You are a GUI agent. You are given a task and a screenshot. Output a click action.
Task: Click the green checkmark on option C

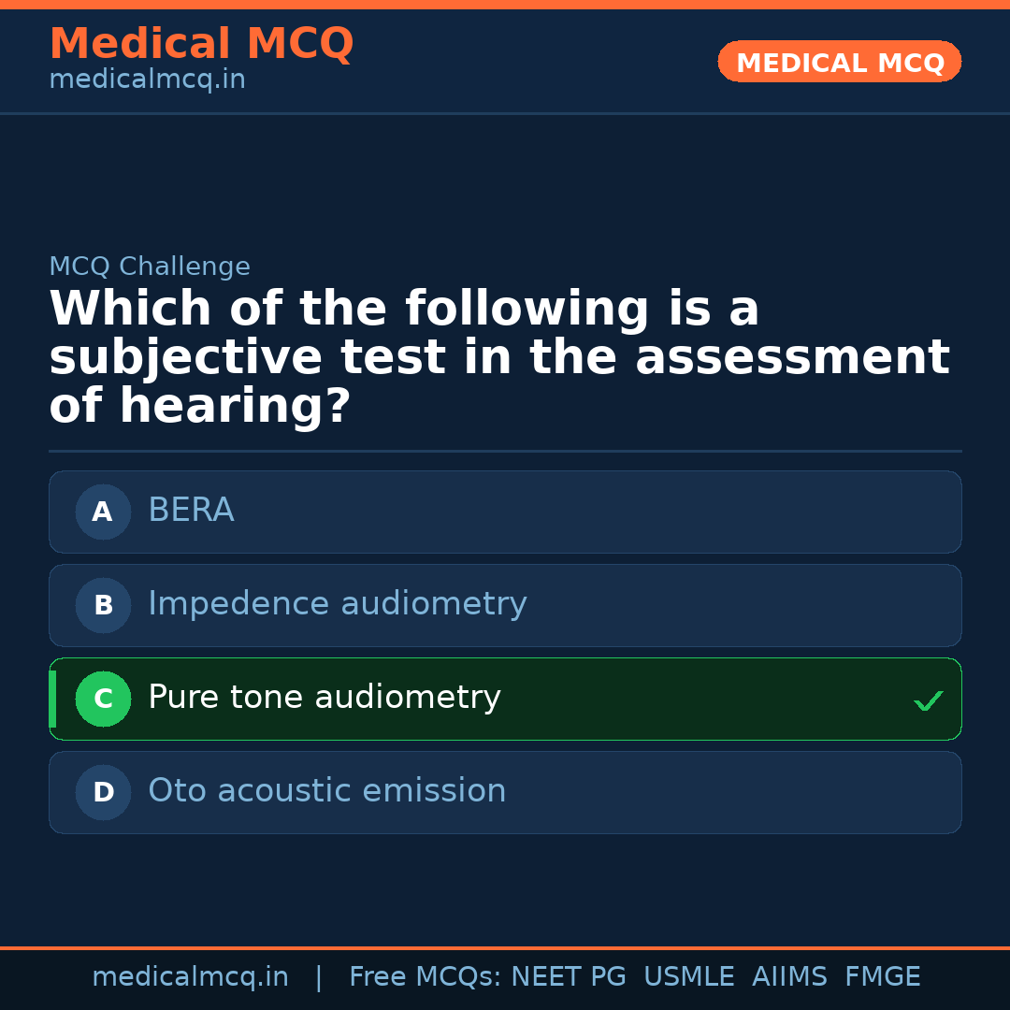(928, 700)
